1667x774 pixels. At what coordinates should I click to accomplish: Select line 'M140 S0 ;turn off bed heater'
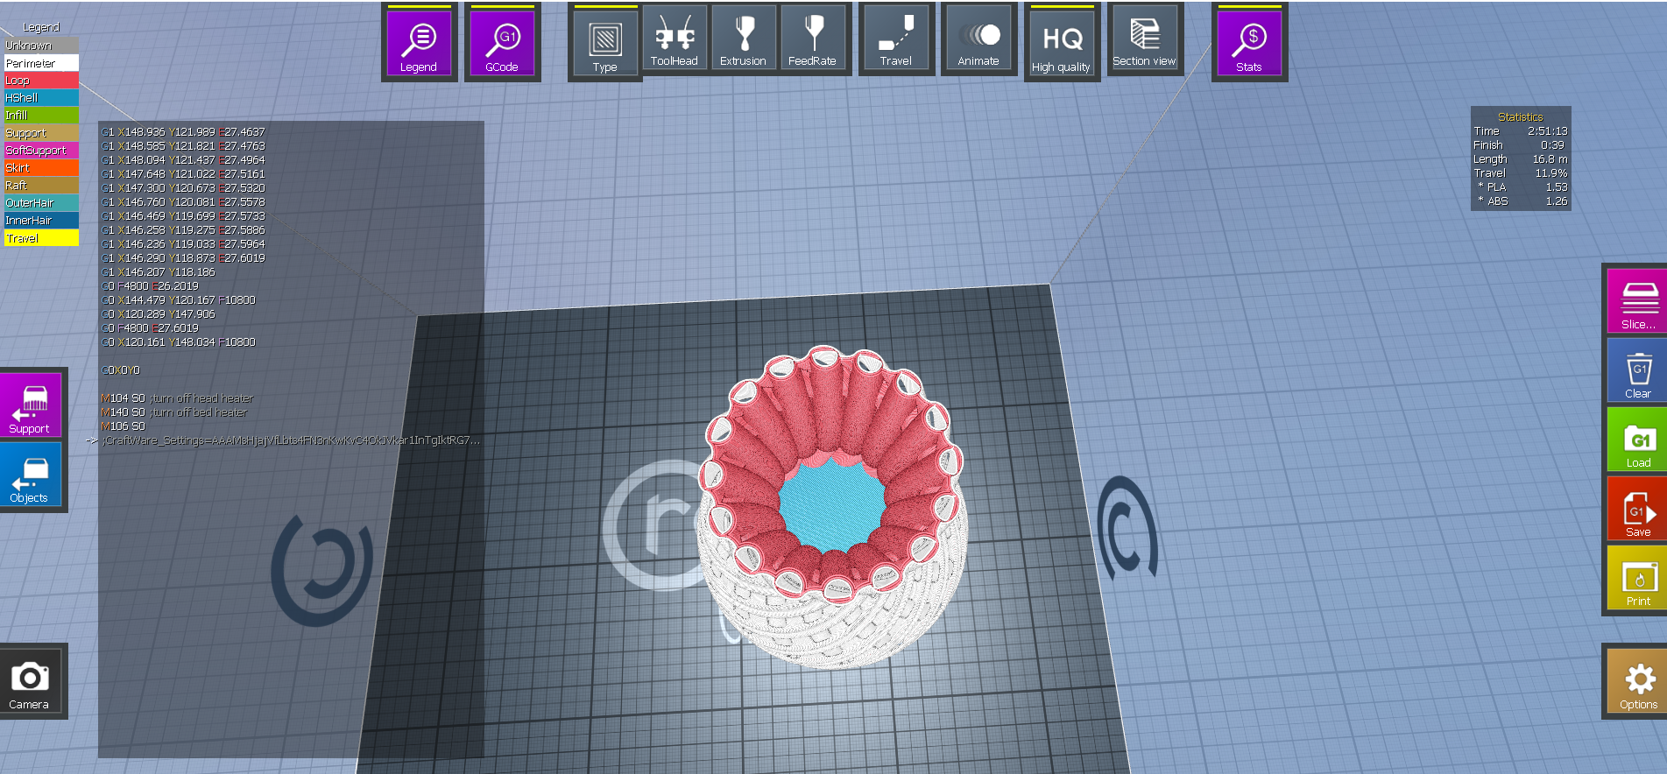pos(174,412)
